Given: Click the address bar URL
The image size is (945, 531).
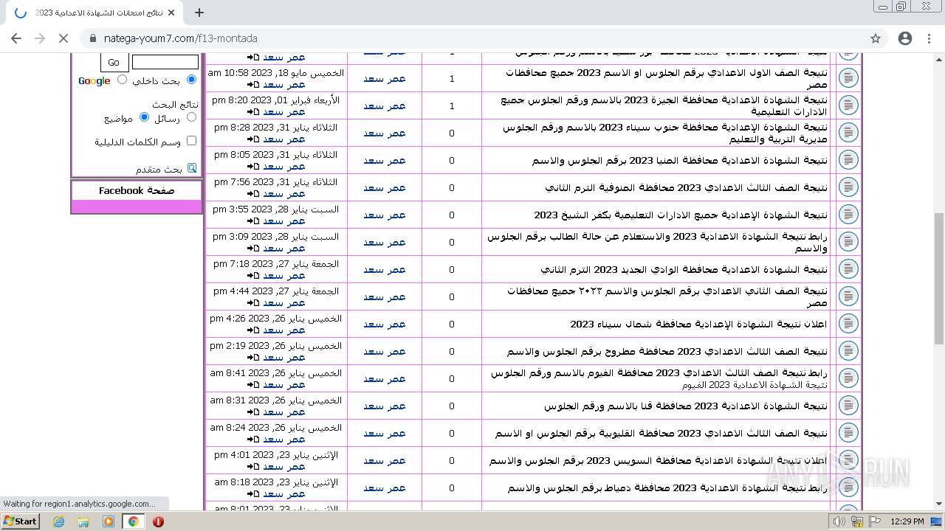Looking at the screenshot, I should (181, 38).
